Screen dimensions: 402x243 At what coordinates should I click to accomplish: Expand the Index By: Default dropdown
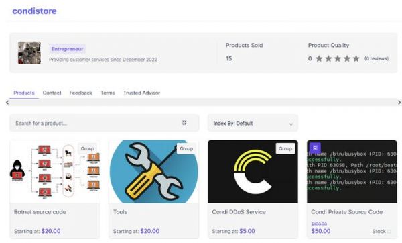tap(253, 124)
